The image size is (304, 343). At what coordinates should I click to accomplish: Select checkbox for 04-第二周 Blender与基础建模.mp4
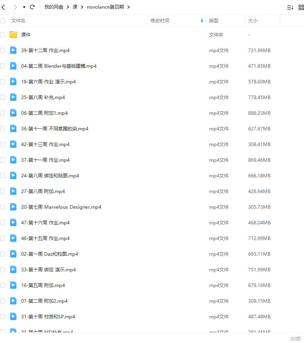tap(3, 66)
